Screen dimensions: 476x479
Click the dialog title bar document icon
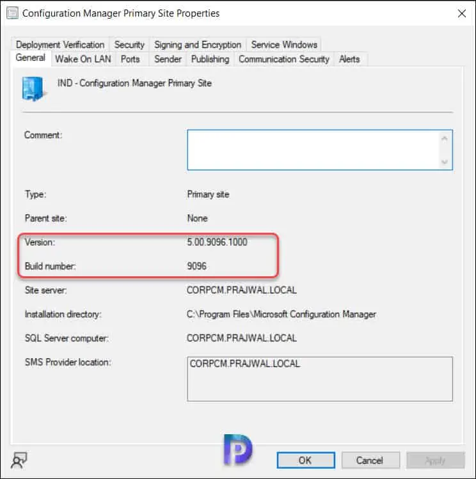(x=13, y=13)
